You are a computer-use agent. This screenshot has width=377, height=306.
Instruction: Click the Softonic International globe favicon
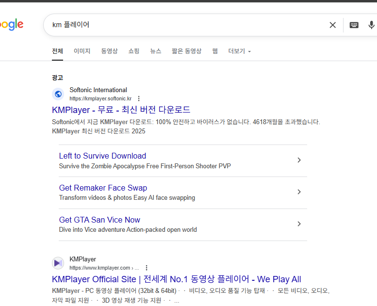[x=58, y=94]
